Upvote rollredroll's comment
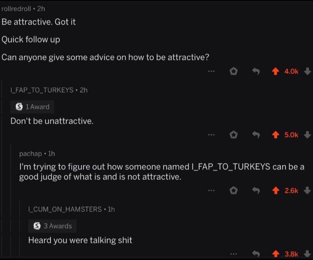Image resolution: width=313 pixels, height=260 pixels. (x=275, y=71)
